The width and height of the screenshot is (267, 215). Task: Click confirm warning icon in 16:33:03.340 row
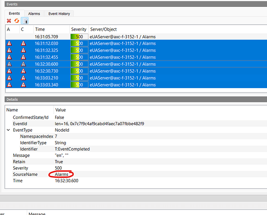pyautogui.click(x=23, y=85)
